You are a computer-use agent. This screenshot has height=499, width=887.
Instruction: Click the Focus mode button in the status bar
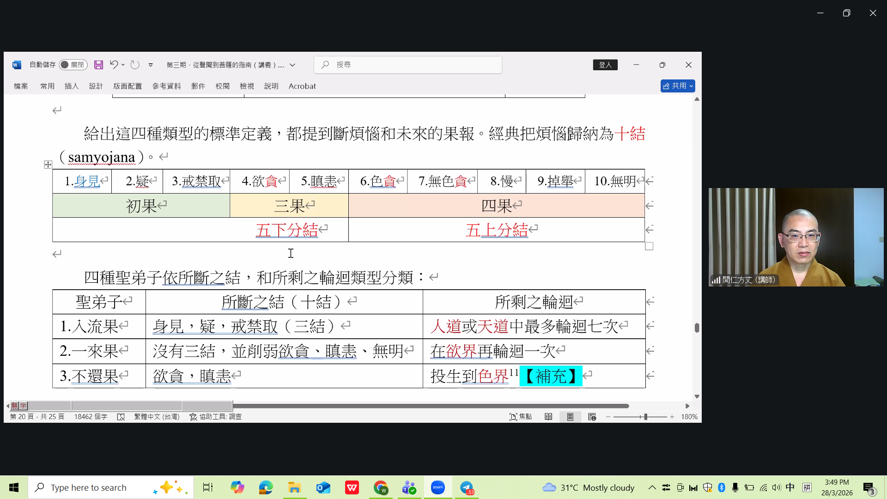[x=520, y=417]
